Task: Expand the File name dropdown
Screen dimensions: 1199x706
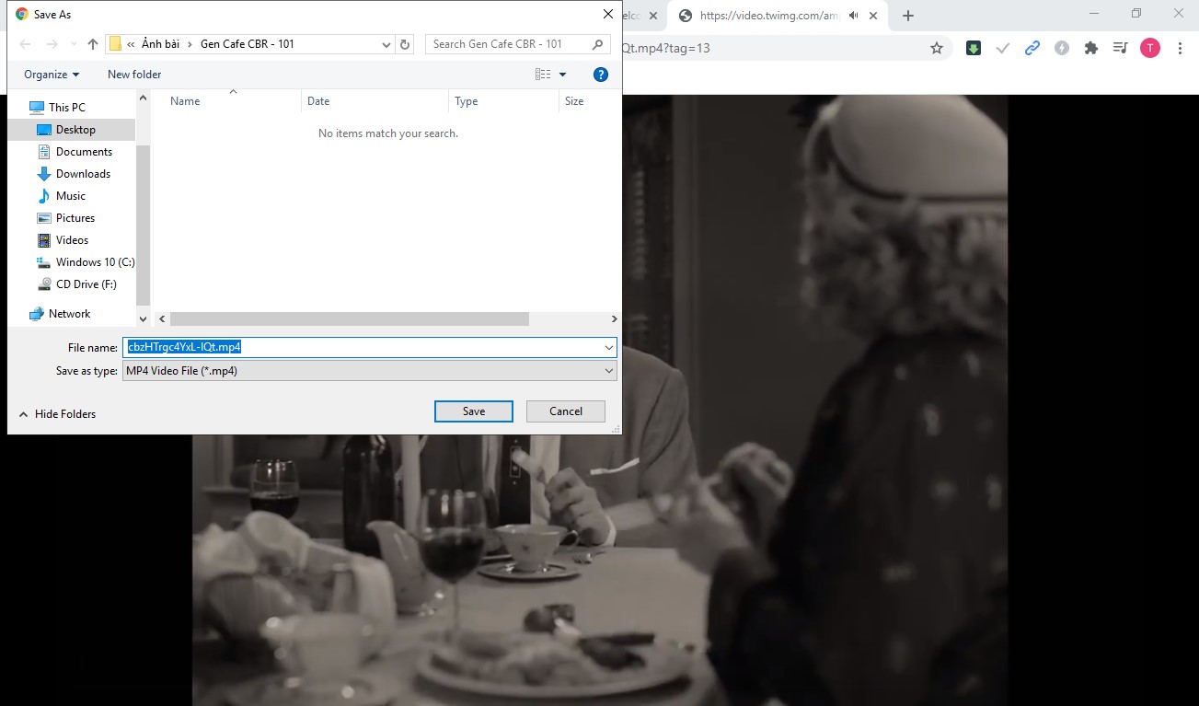Action: coord(608,347)
